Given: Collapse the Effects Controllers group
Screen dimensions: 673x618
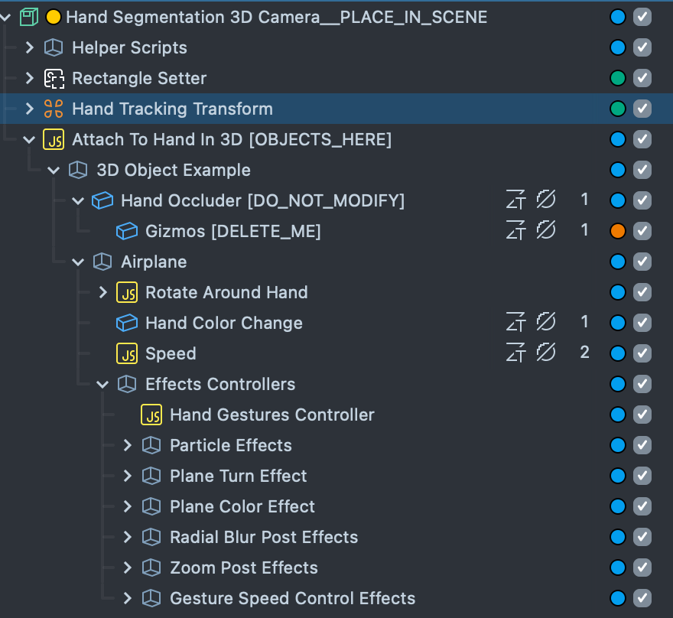Looking at the screenshot, I should coord(103,384).
